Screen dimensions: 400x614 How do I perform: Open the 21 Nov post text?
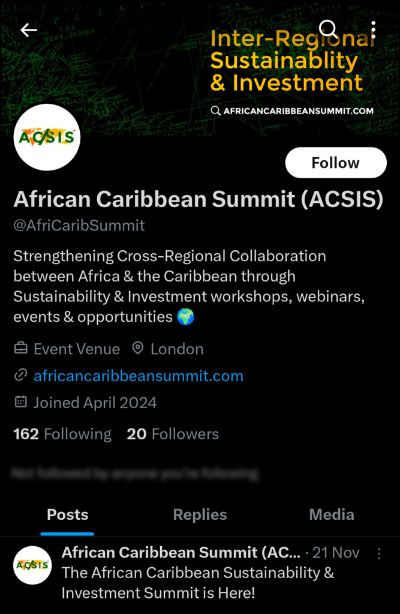198,582
